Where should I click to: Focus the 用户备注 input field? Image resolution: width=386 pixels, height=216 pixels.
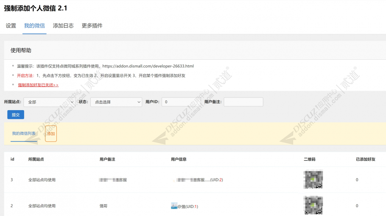point(243,102)
